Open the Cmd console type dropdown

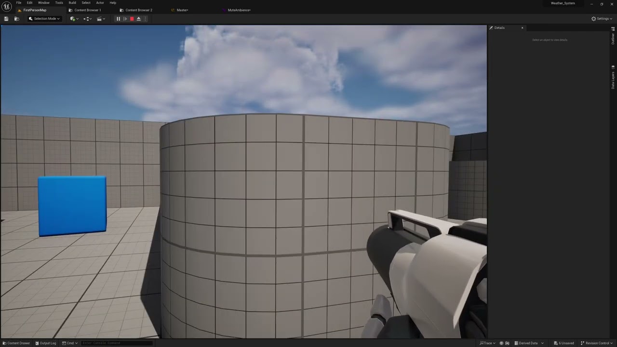pos(70,343)
